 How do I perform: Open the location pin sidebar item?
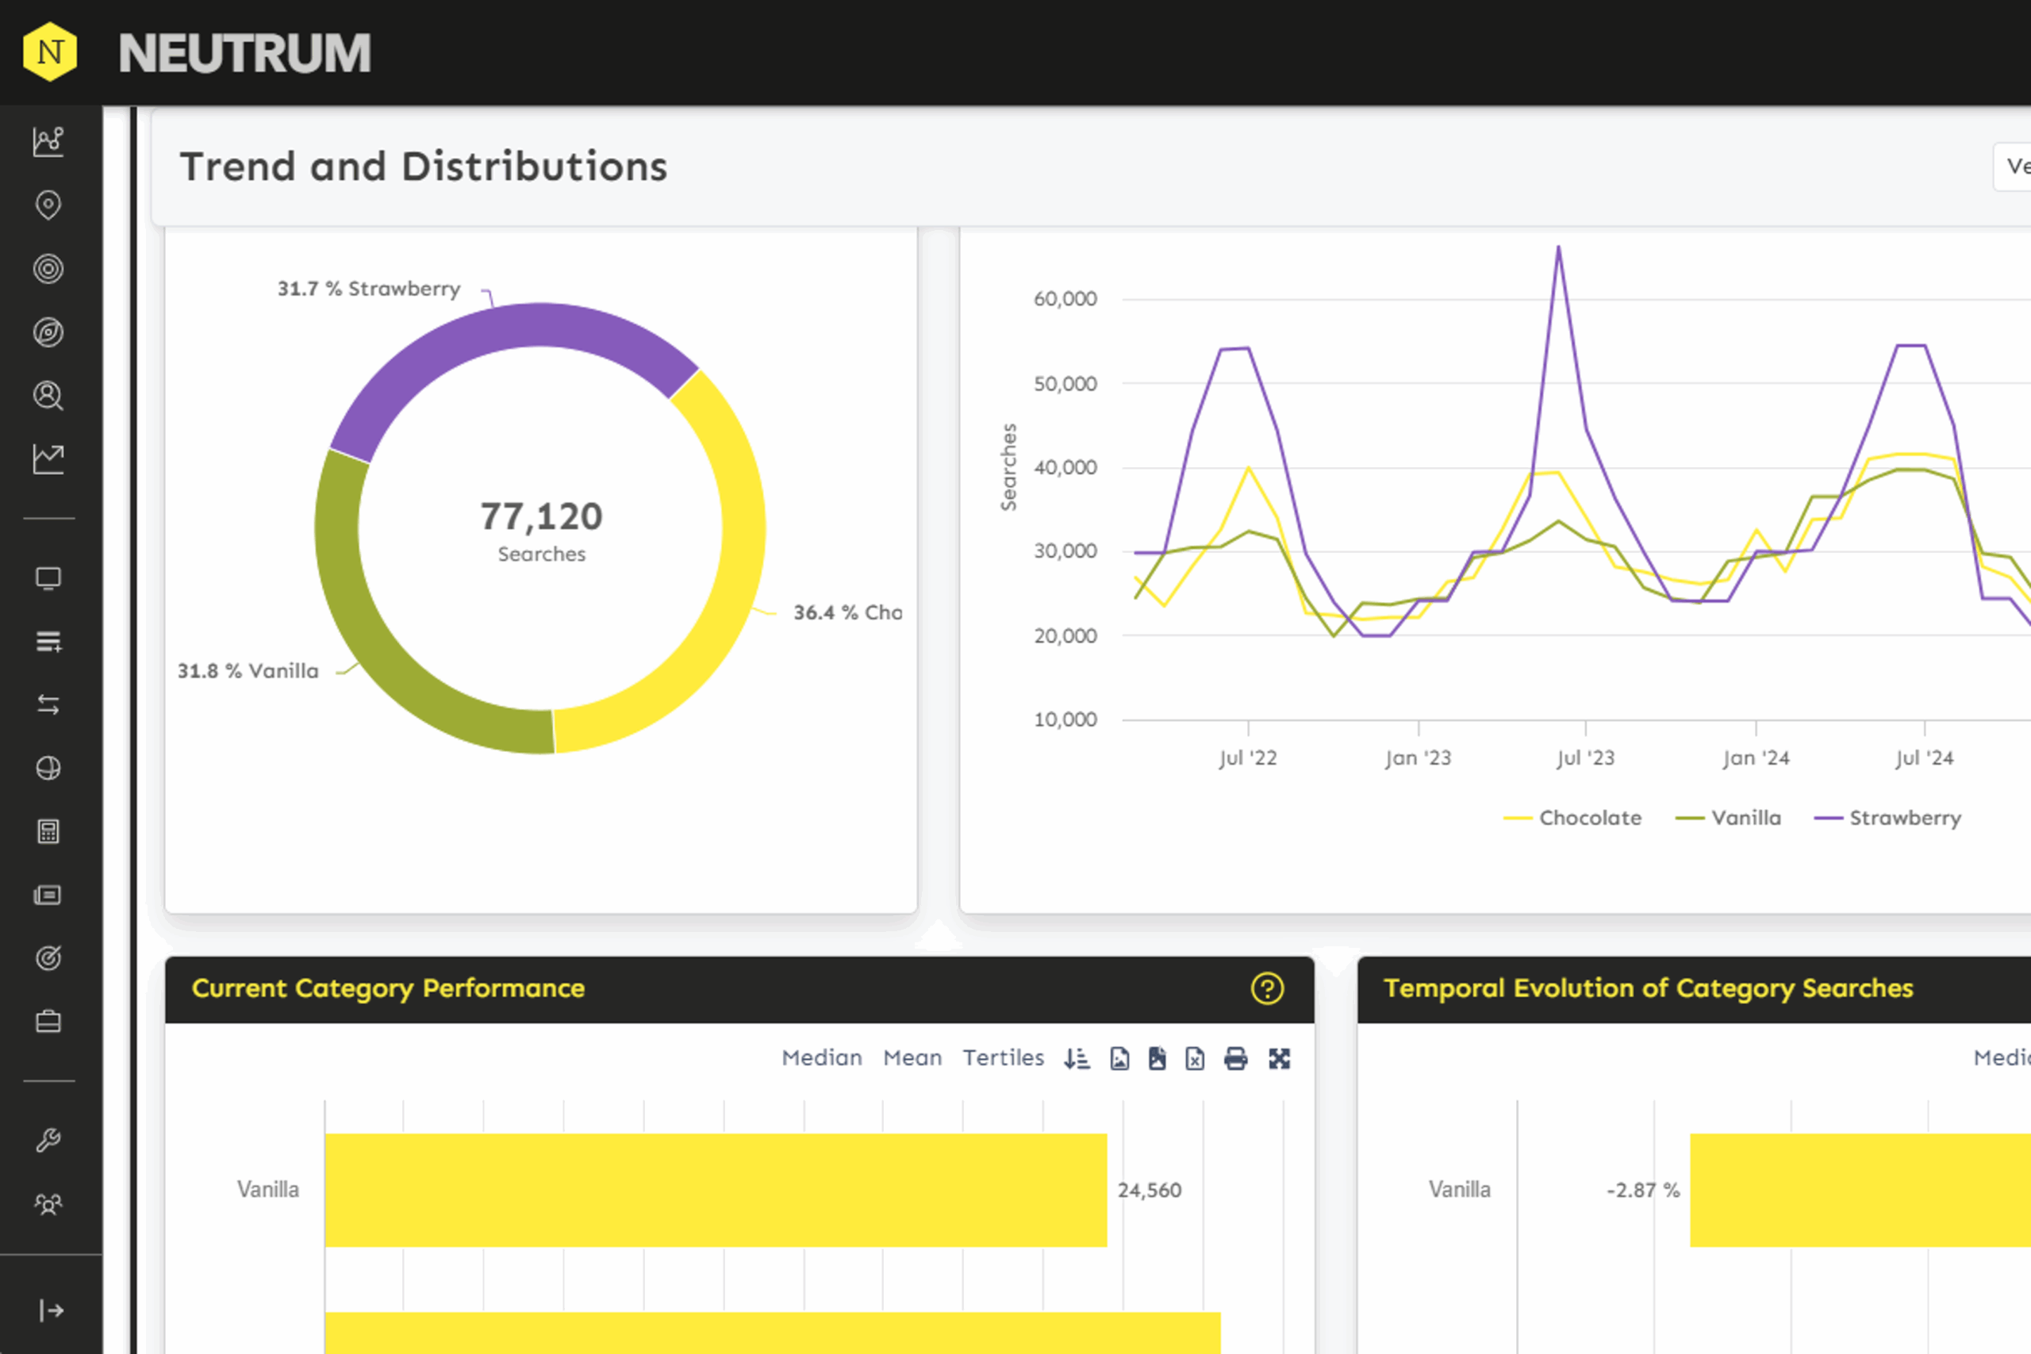pos(48,205)
